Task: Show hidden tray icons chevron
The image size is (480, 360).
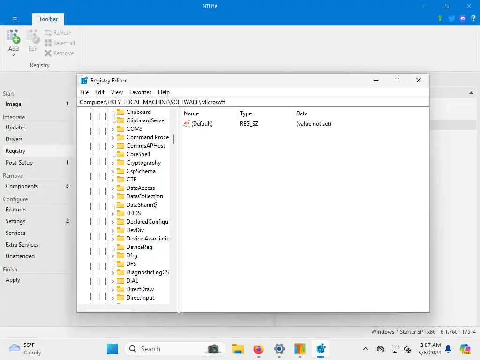Action: [x=366, y=349]
